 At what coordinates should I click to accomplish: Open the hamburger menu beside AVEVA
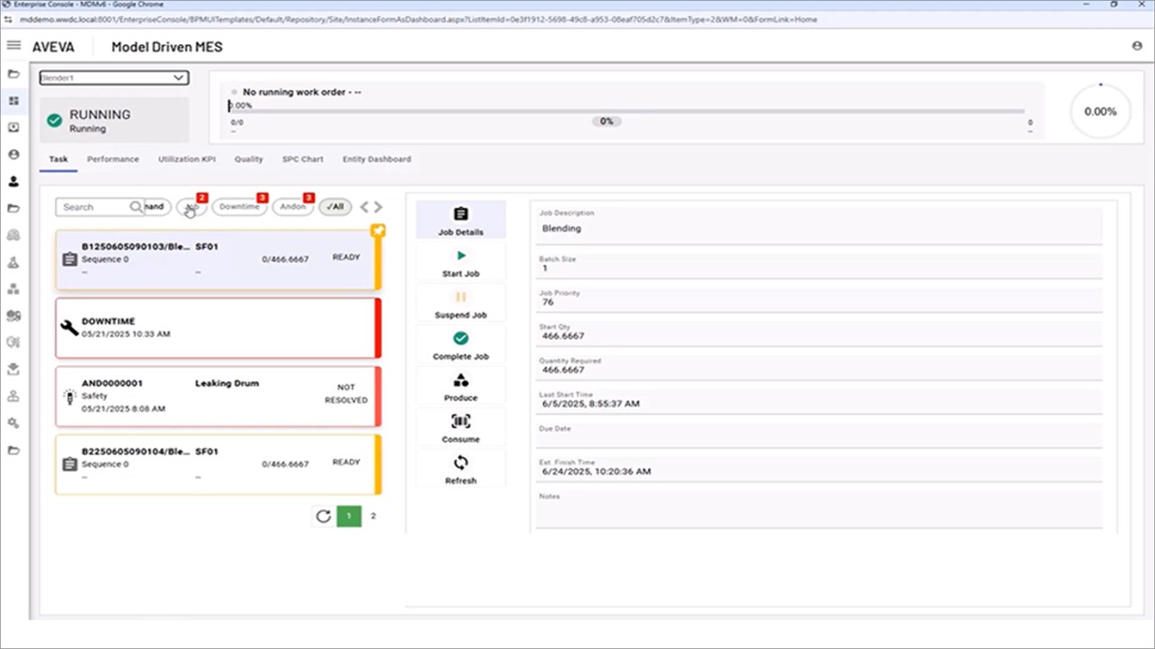point(14,45)
